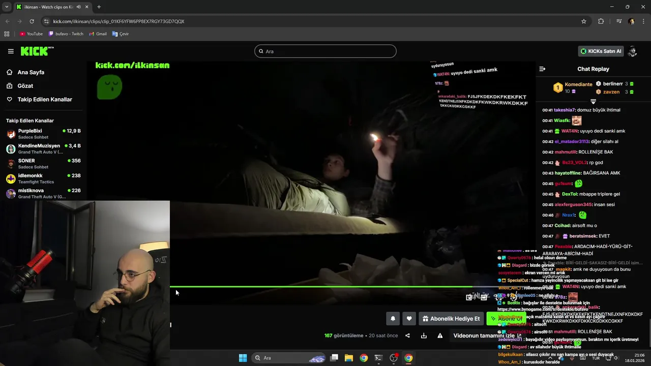Click username DexTol in chat
The height and width of the screenshot is (366, 651).
[570, 194]
